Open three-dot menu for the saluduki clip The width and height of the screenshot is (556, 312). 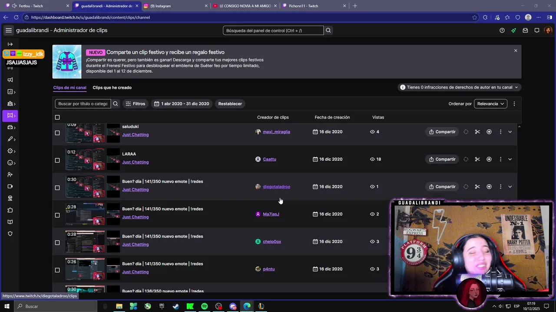(x=500, y=132)
